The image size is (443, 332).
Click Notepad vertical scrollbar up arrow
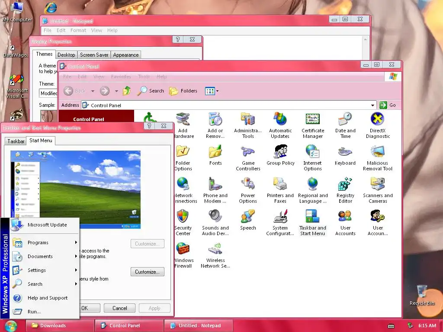(365, 39)
